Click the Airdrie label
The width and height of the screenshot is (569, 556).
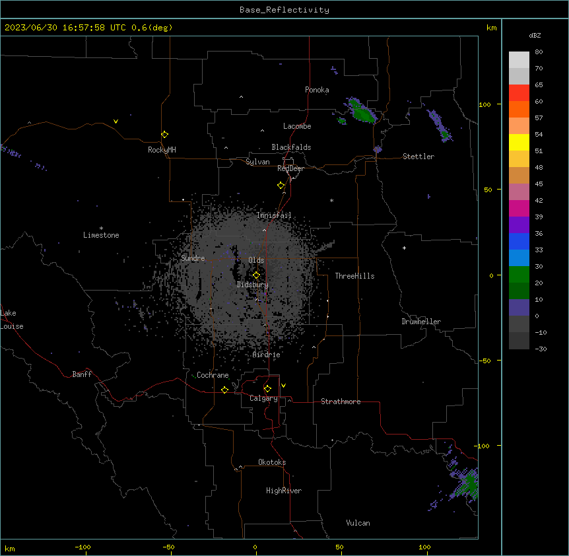coord(267,355)
